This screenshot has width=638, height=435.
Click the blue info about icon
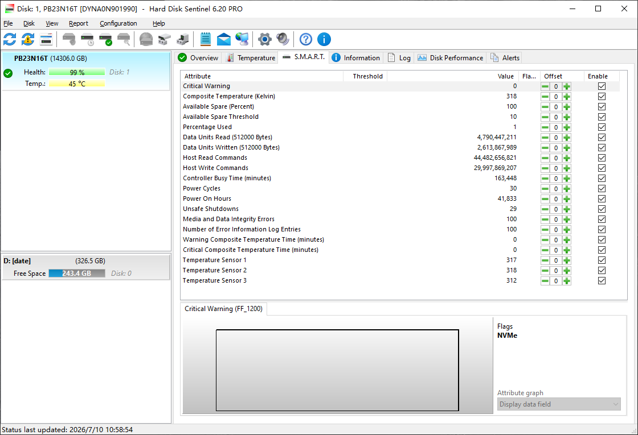click(324, 39)
